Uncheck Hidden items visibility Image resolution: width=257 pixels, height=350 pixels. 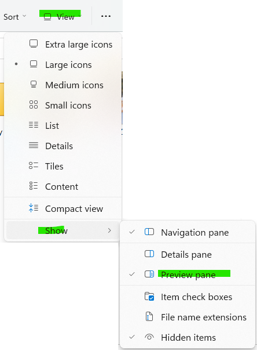pyautogui.click(x=188, y=337)
